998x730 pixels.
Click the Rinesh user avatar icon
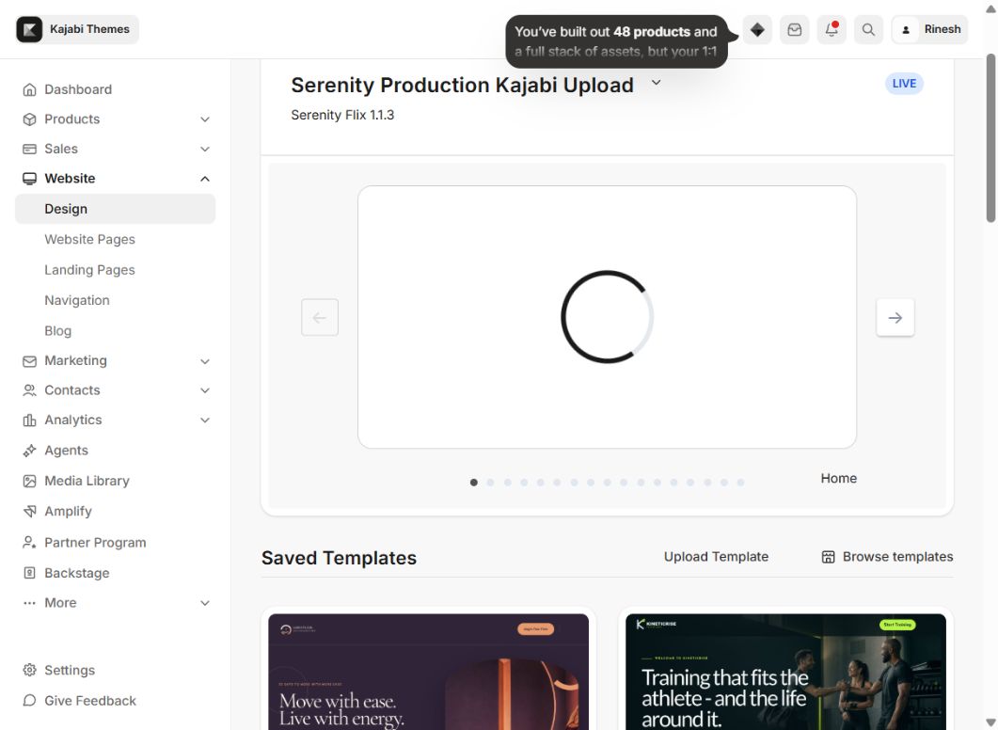(906, 30)
